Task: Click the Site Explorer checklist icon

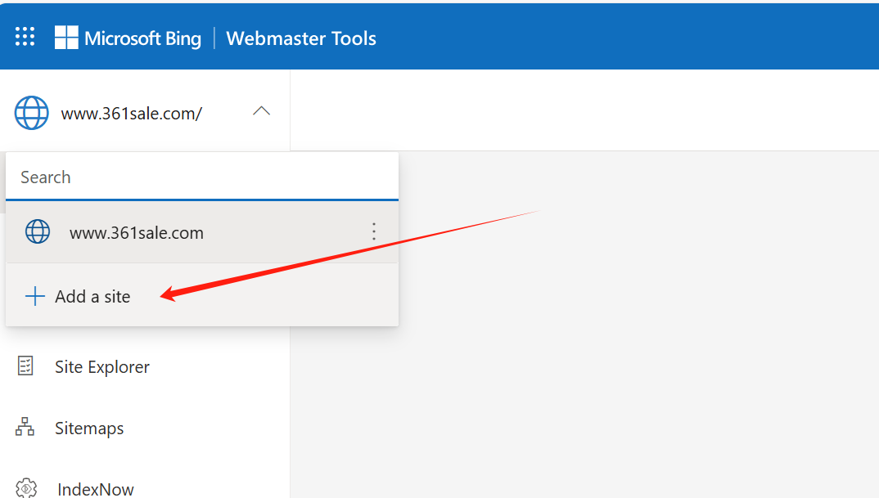Action: click(x=26, y=366)
